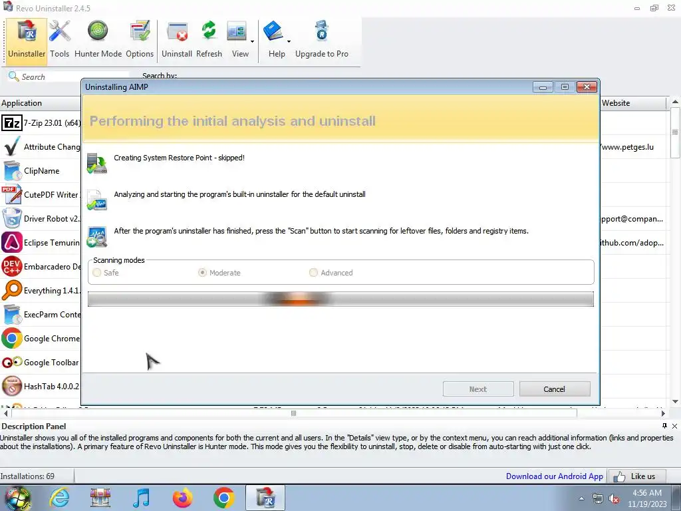
Task: Open the Windows Start button
Action: point(18,498)
